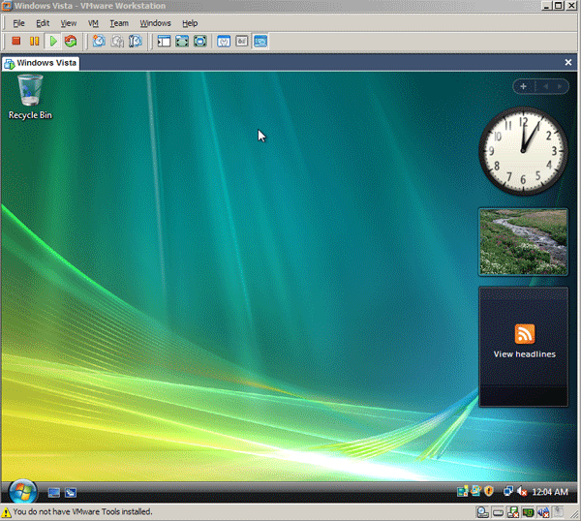Toggle the sidebar panel toolbar icon

click(x=164, y=41)
